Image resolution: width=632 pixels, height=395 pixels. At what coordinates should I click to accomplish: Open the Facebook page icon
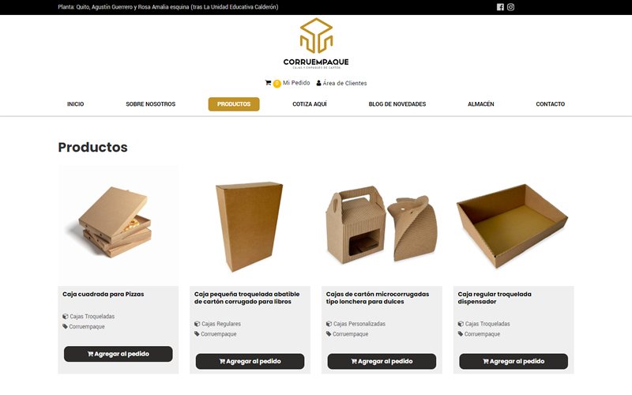point(500,7)
